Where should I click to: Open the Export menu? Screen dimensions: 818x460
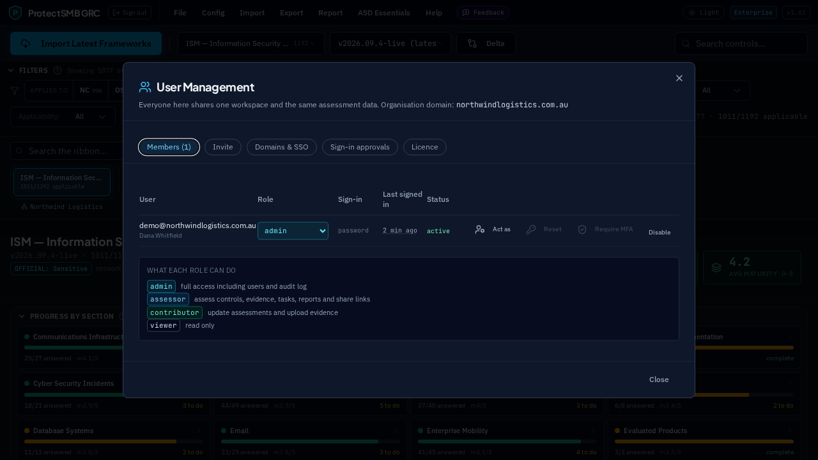[x=291, y=13]
